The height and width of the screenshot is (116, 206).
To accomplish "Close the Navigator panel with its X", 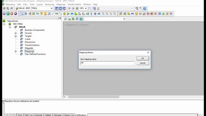I will coord(61,18).
